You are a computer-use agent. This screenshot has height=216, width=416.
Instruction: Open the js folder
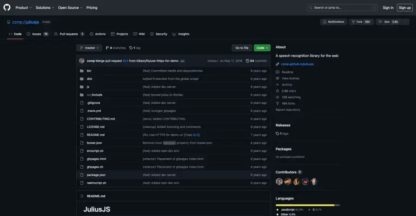88,87
